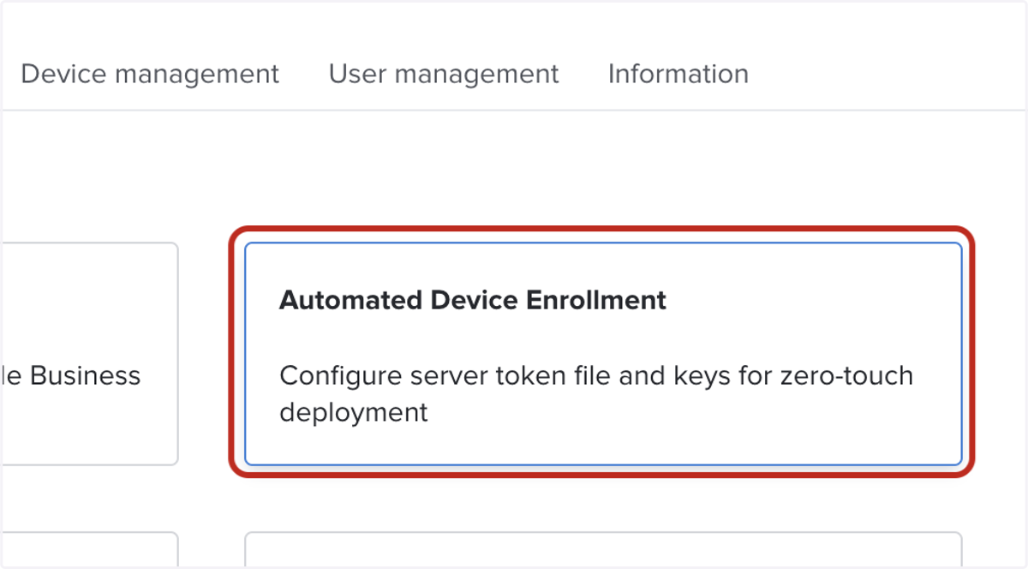Image resolution: width=1028 pixels, height=569 pixels.
Task: Open the Information tab
Action: (x=678, y=75)
